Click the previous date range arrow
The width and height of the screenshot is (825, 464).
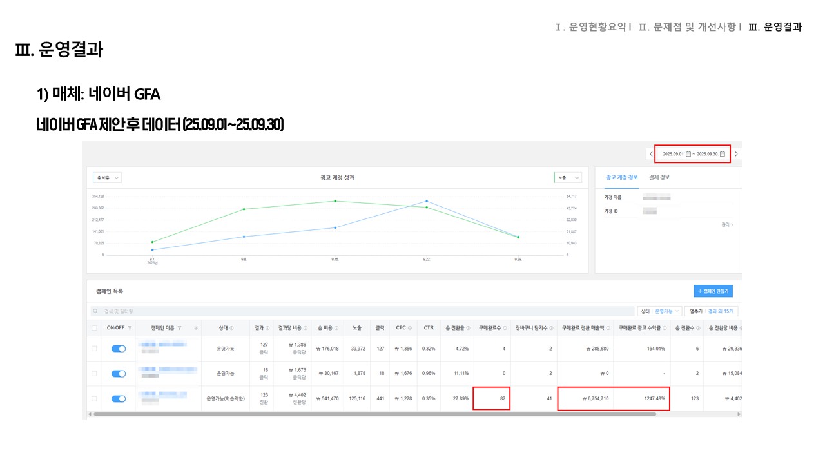point(651,154)
